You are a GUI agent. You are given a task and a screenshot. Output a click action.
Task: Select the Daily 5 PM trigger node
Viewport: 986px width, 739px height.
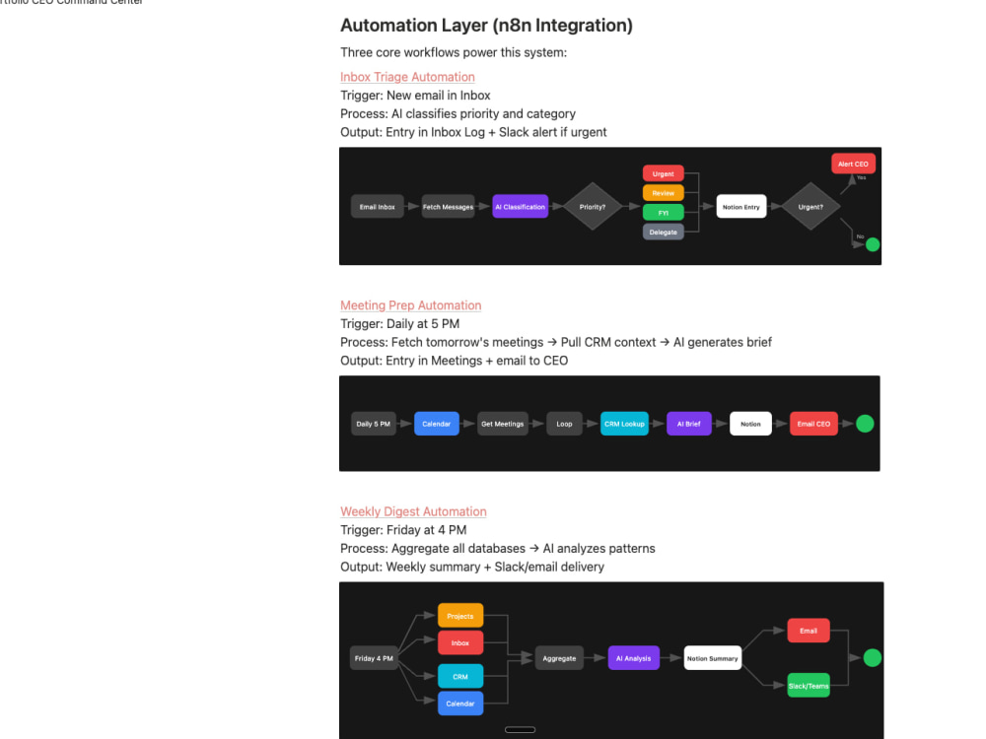[373, 424]
